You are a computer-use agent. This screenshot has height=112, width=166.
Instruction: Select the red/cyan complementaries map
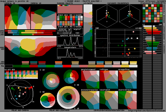point(109,79)
